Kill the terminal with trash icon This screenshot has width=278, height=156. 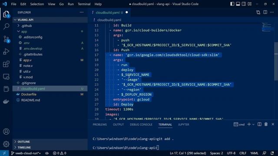pyautogui.click(x=266, y=124)
